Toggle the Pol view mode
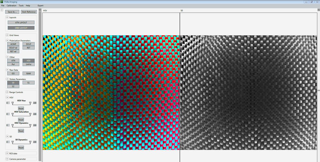This screenshot has width=320, height=162. [x=13, y=64]
